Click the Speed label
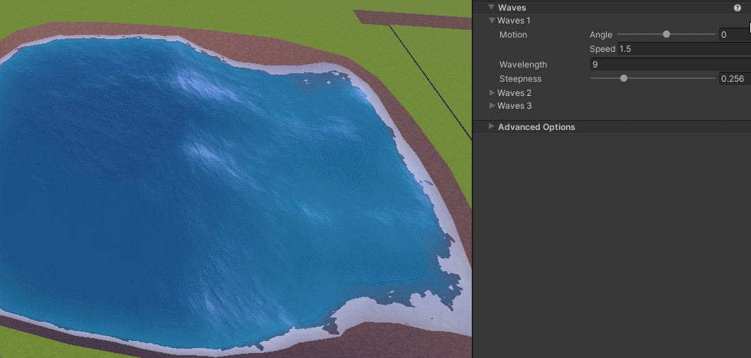Screen dimensions: 751x358 (602, 49)
